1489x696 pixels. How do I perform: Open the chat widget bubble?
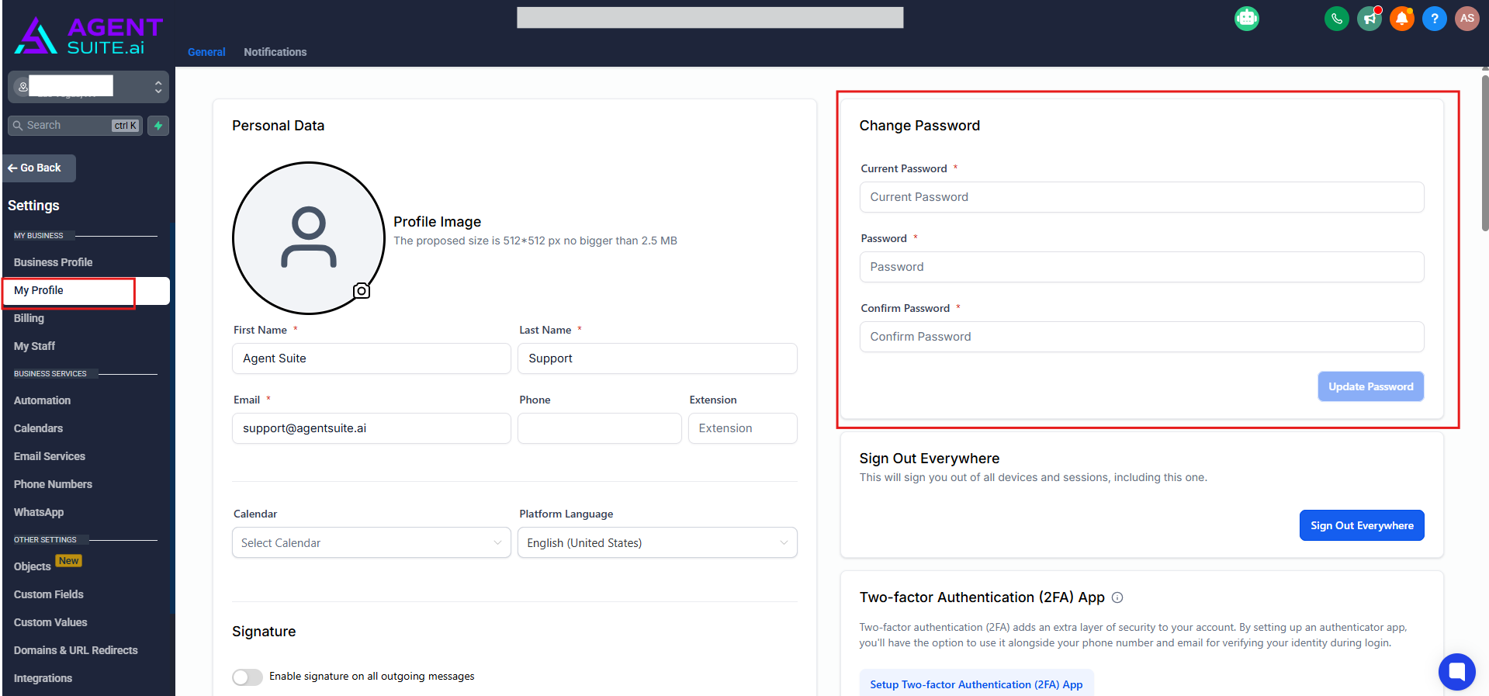click(x=1456, y=672)
